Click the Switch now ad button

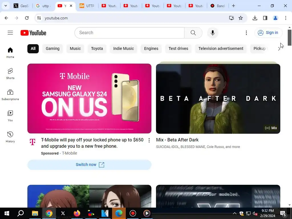coord(89,165)
